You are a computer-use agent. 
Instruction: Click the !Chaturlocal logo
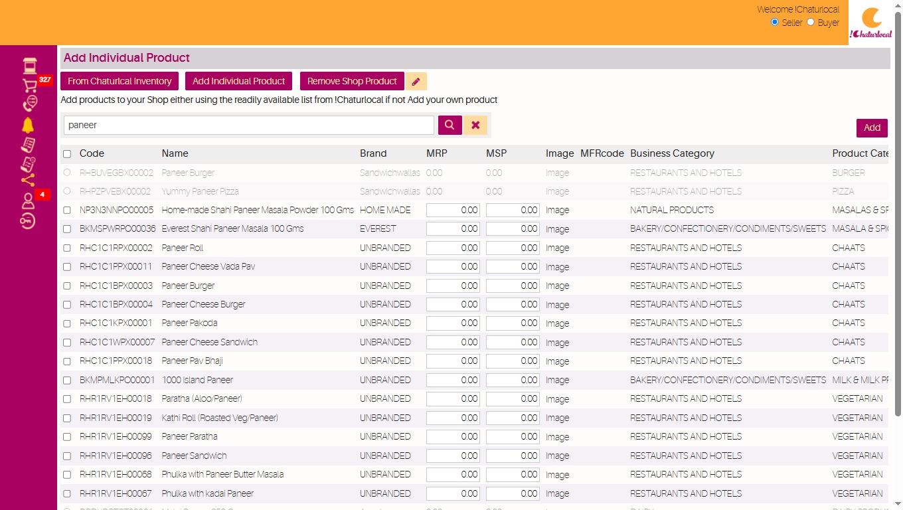click(x=871, y=23)
